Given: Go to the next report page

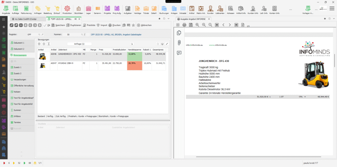Looking at the screenshot, I should (230, 25).
